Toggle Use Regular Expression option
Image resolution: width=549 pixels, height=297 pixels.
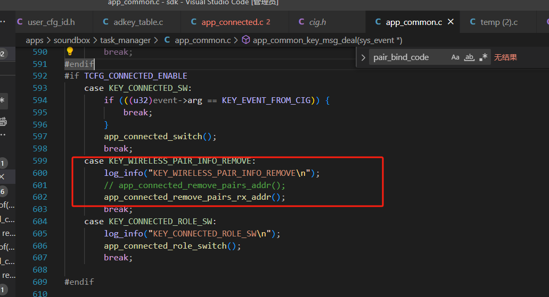(483, 57)
